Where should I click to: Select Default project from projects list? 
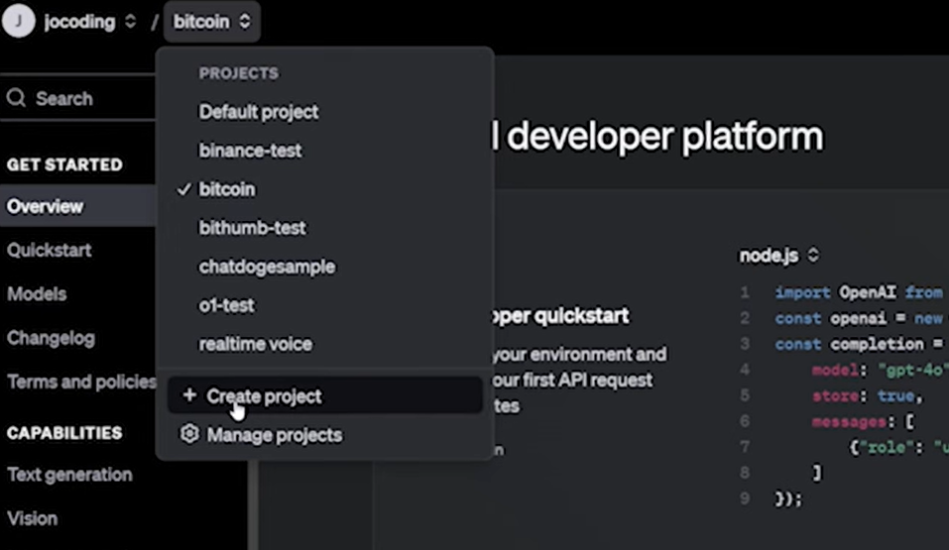click(x=259, y=112)
